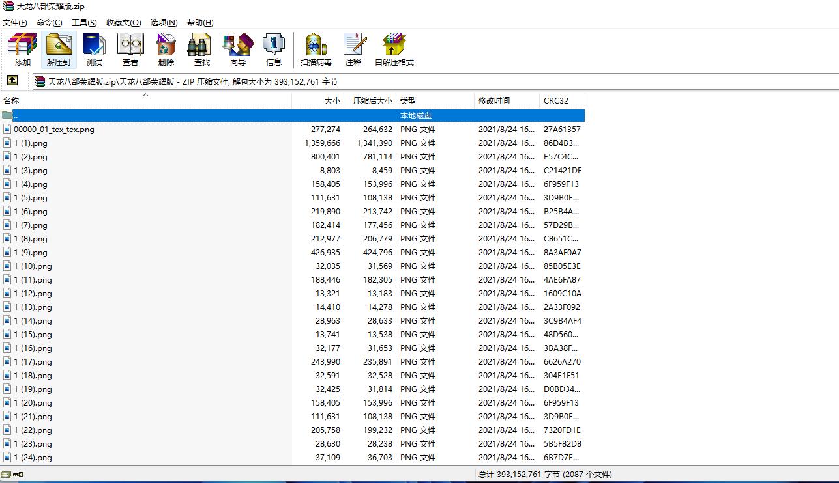Click the 删除 (Delete) toolbar icon

coord(166,49)
